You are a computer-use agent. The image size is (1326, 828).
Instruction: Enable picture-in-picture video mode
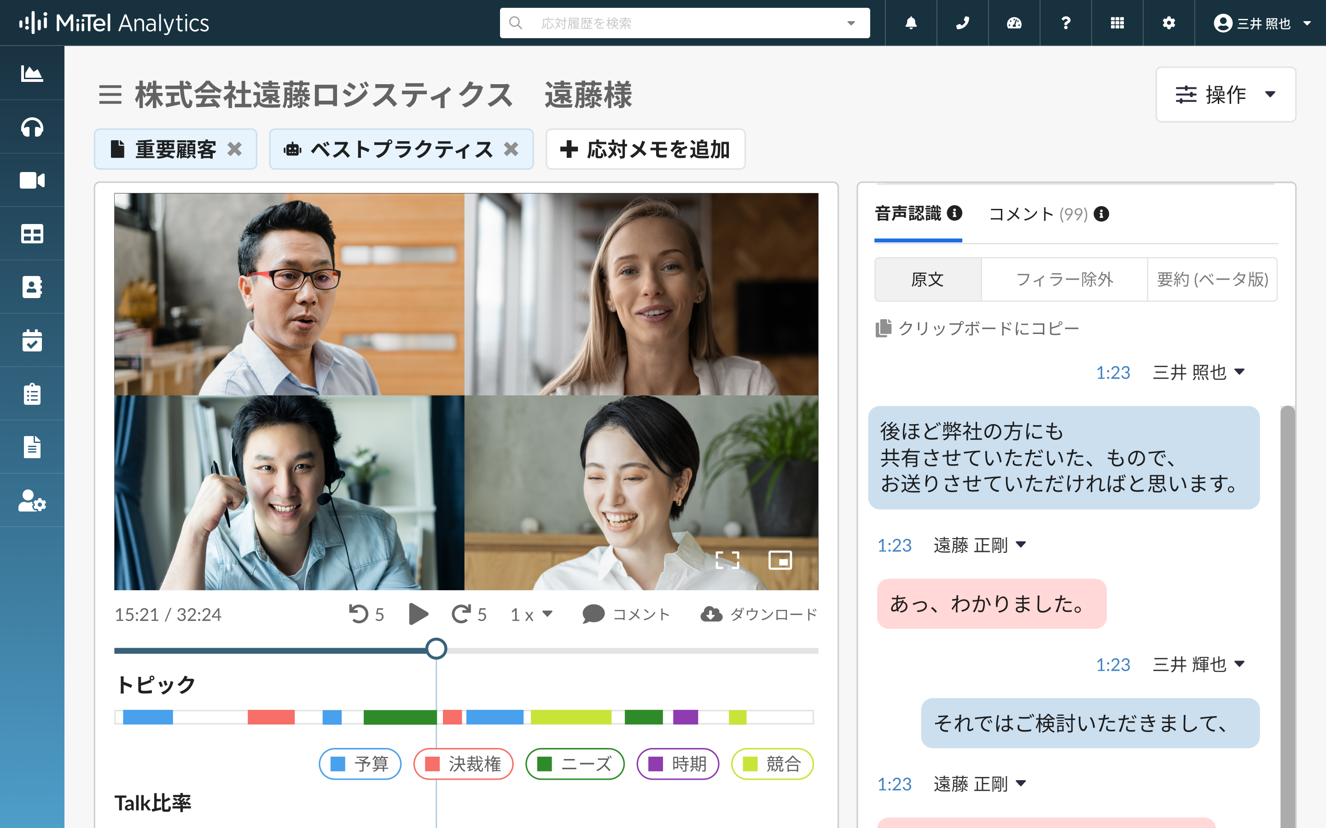click(x=779, y=560)
